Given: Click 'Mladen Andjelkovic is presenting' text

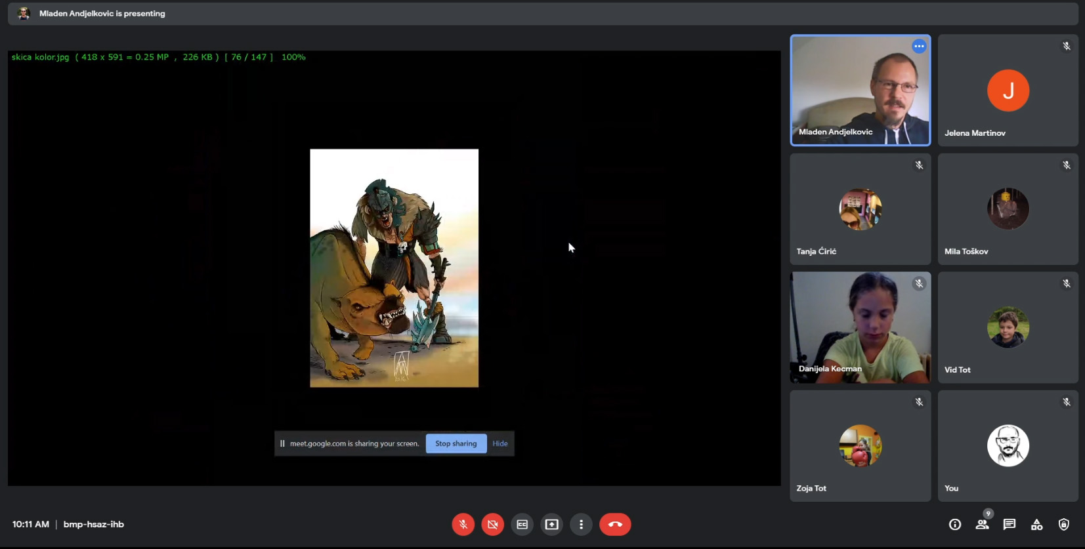Looking at the screenshot, I should point(102,13).
